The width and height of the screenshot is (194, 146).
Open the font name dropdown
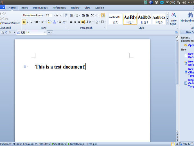[44, 16]
